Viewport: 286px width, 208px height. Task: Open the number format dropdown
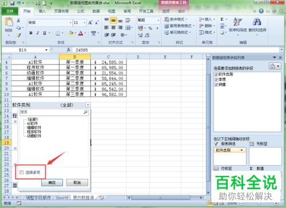tap(158, 20)
